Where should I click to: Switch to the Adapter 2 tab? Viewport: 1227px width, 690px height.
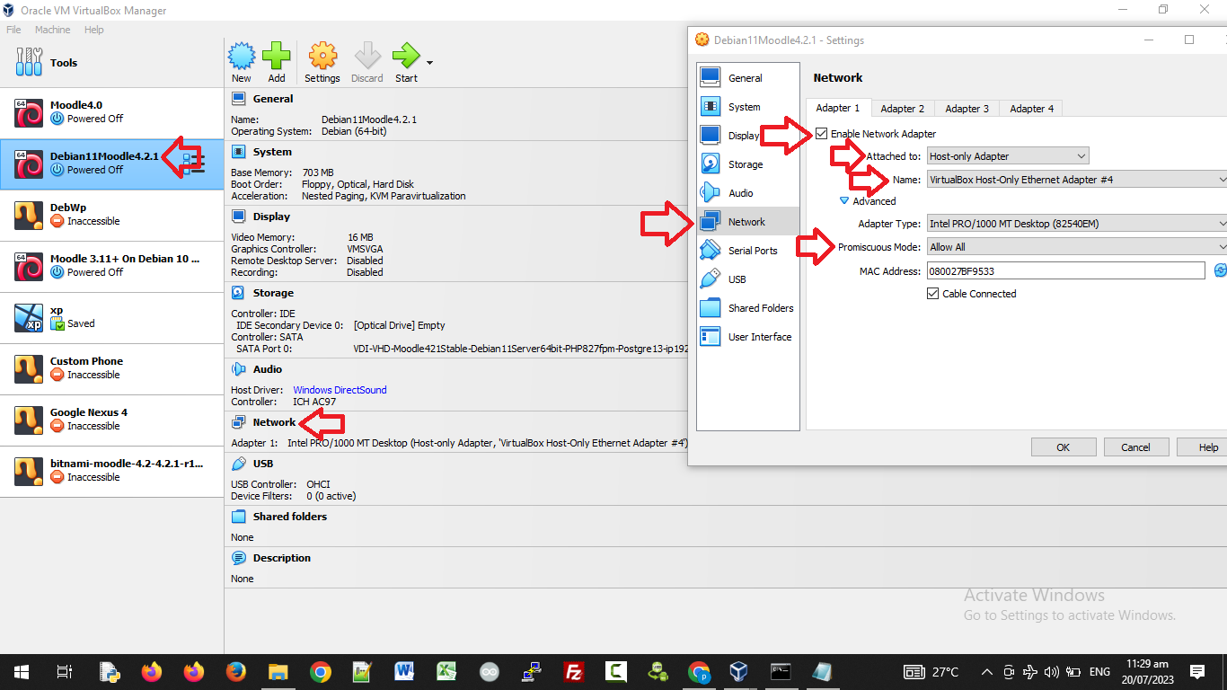coord(902,109)
